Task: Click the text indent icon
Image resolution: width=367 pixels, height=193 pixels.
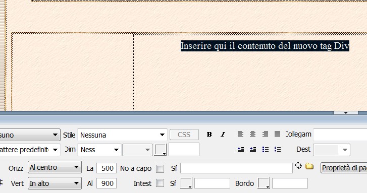Action: tap(253, 149)
